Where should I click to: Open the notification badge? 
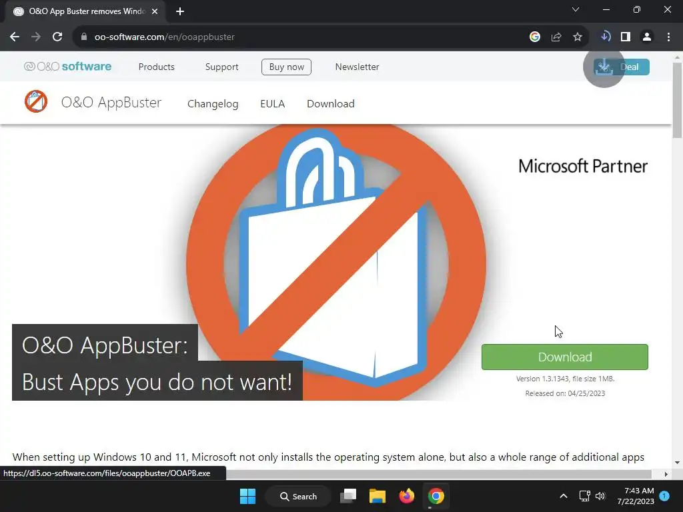[x=664, y=496]
